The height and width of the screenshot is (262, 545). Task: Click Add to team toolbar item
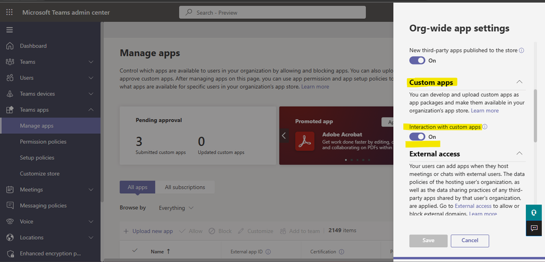(300, 231)
